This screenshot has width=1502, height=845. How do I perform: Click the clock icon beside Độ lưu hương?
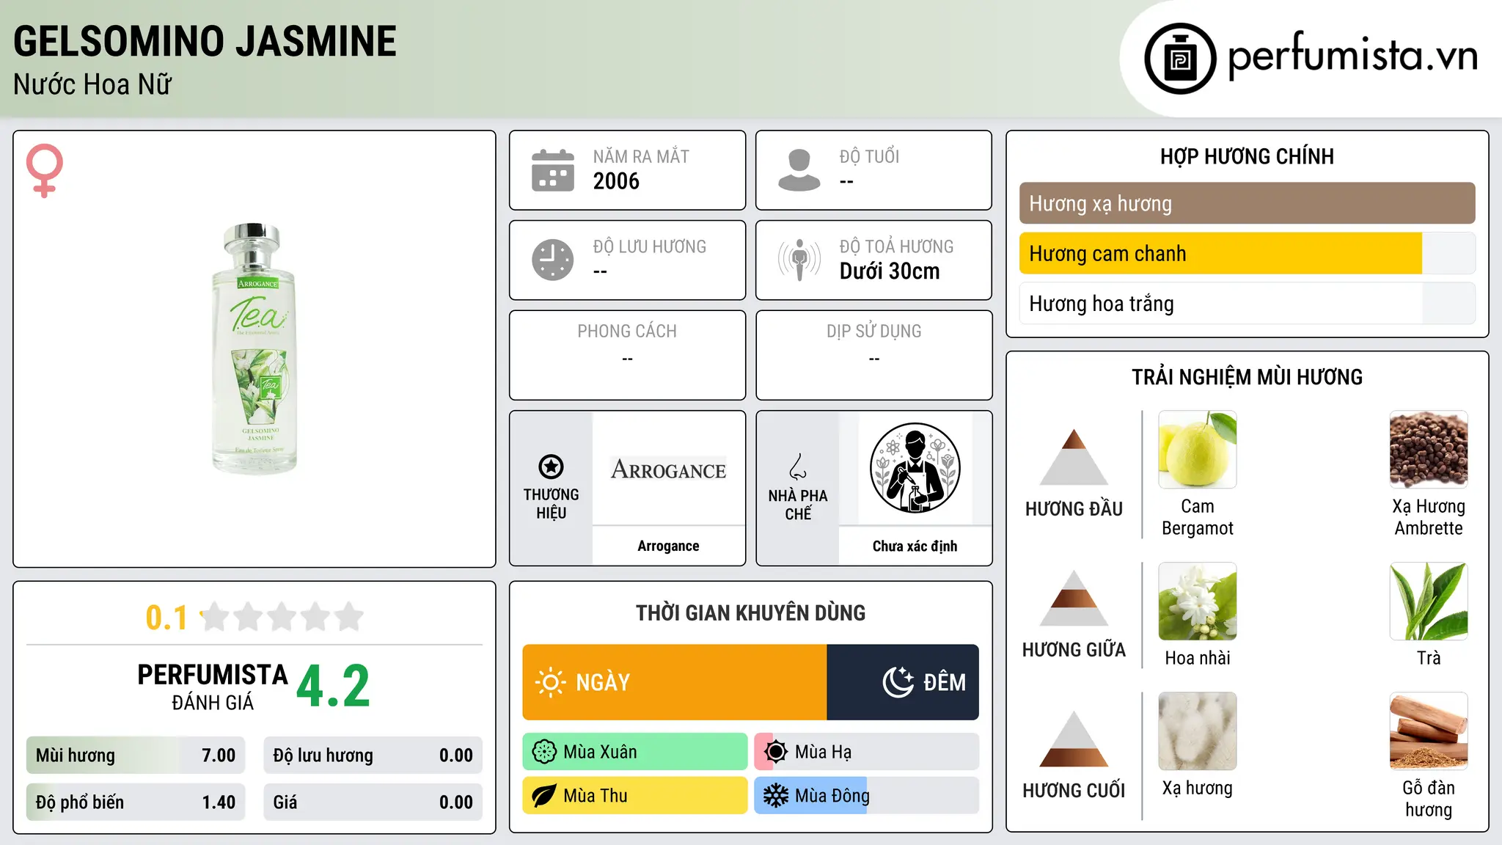(553, 260)
